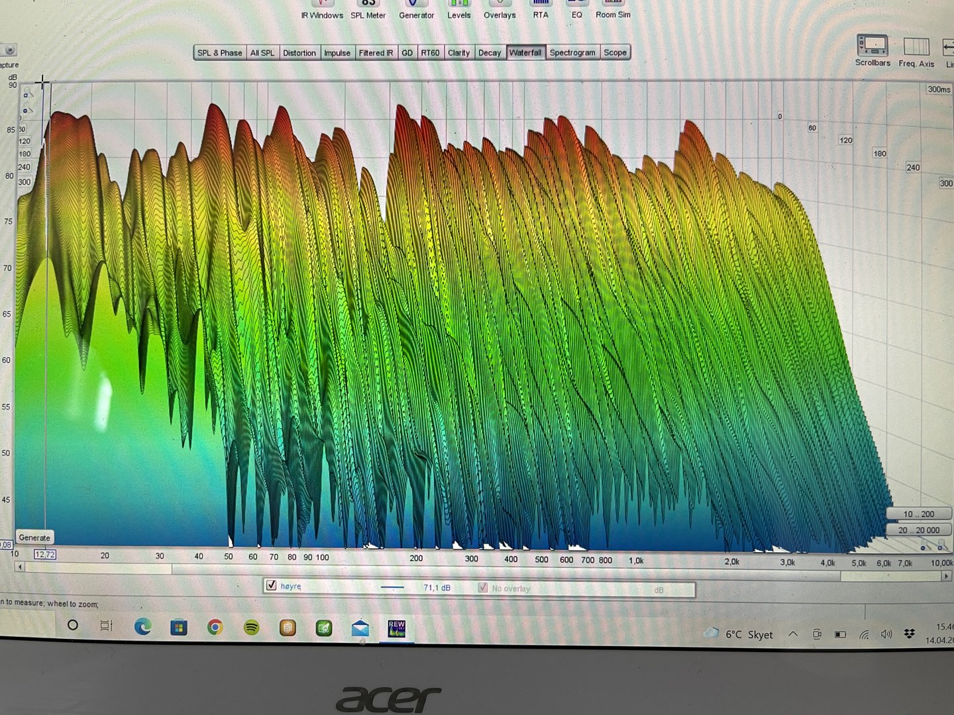Open the Levels tool
Viewport: 954px width, 715px height.
[x=458, y=10]
